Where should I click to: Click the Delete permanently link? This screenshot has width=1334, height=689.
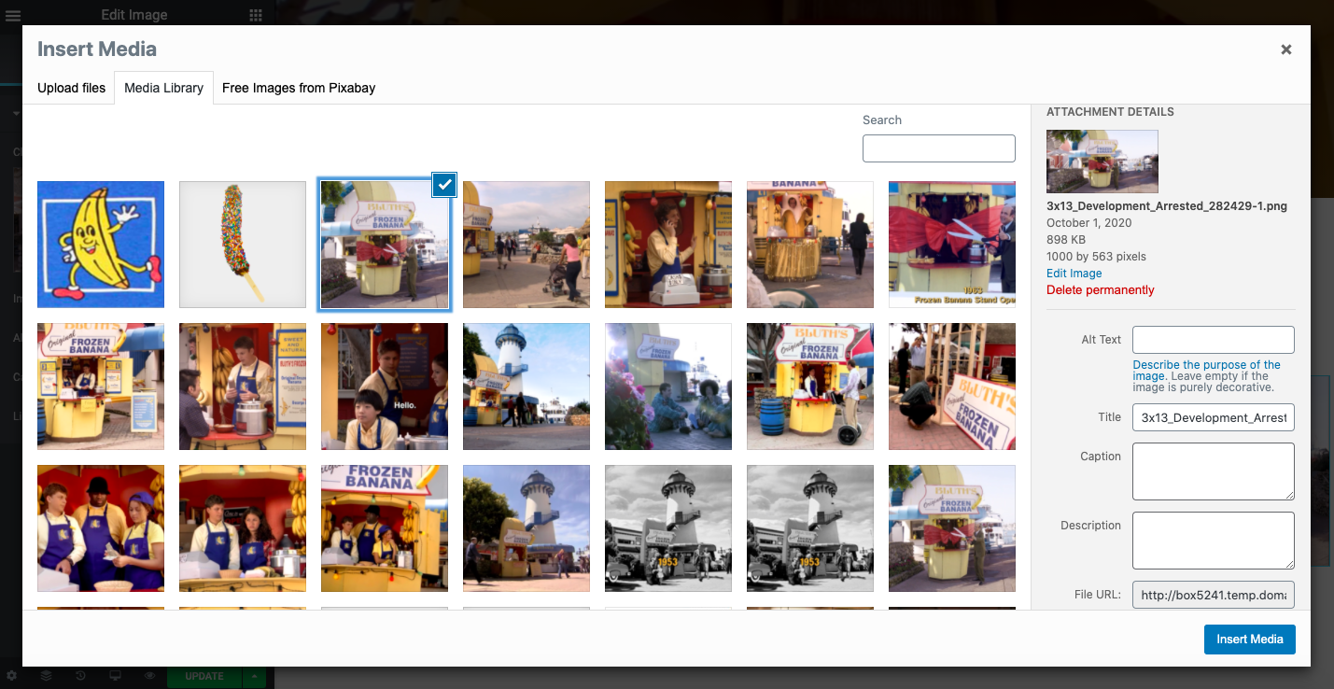click(x=1101, y=290)
